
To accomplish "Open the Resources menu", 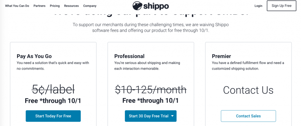I will click(x=71, y=6).
